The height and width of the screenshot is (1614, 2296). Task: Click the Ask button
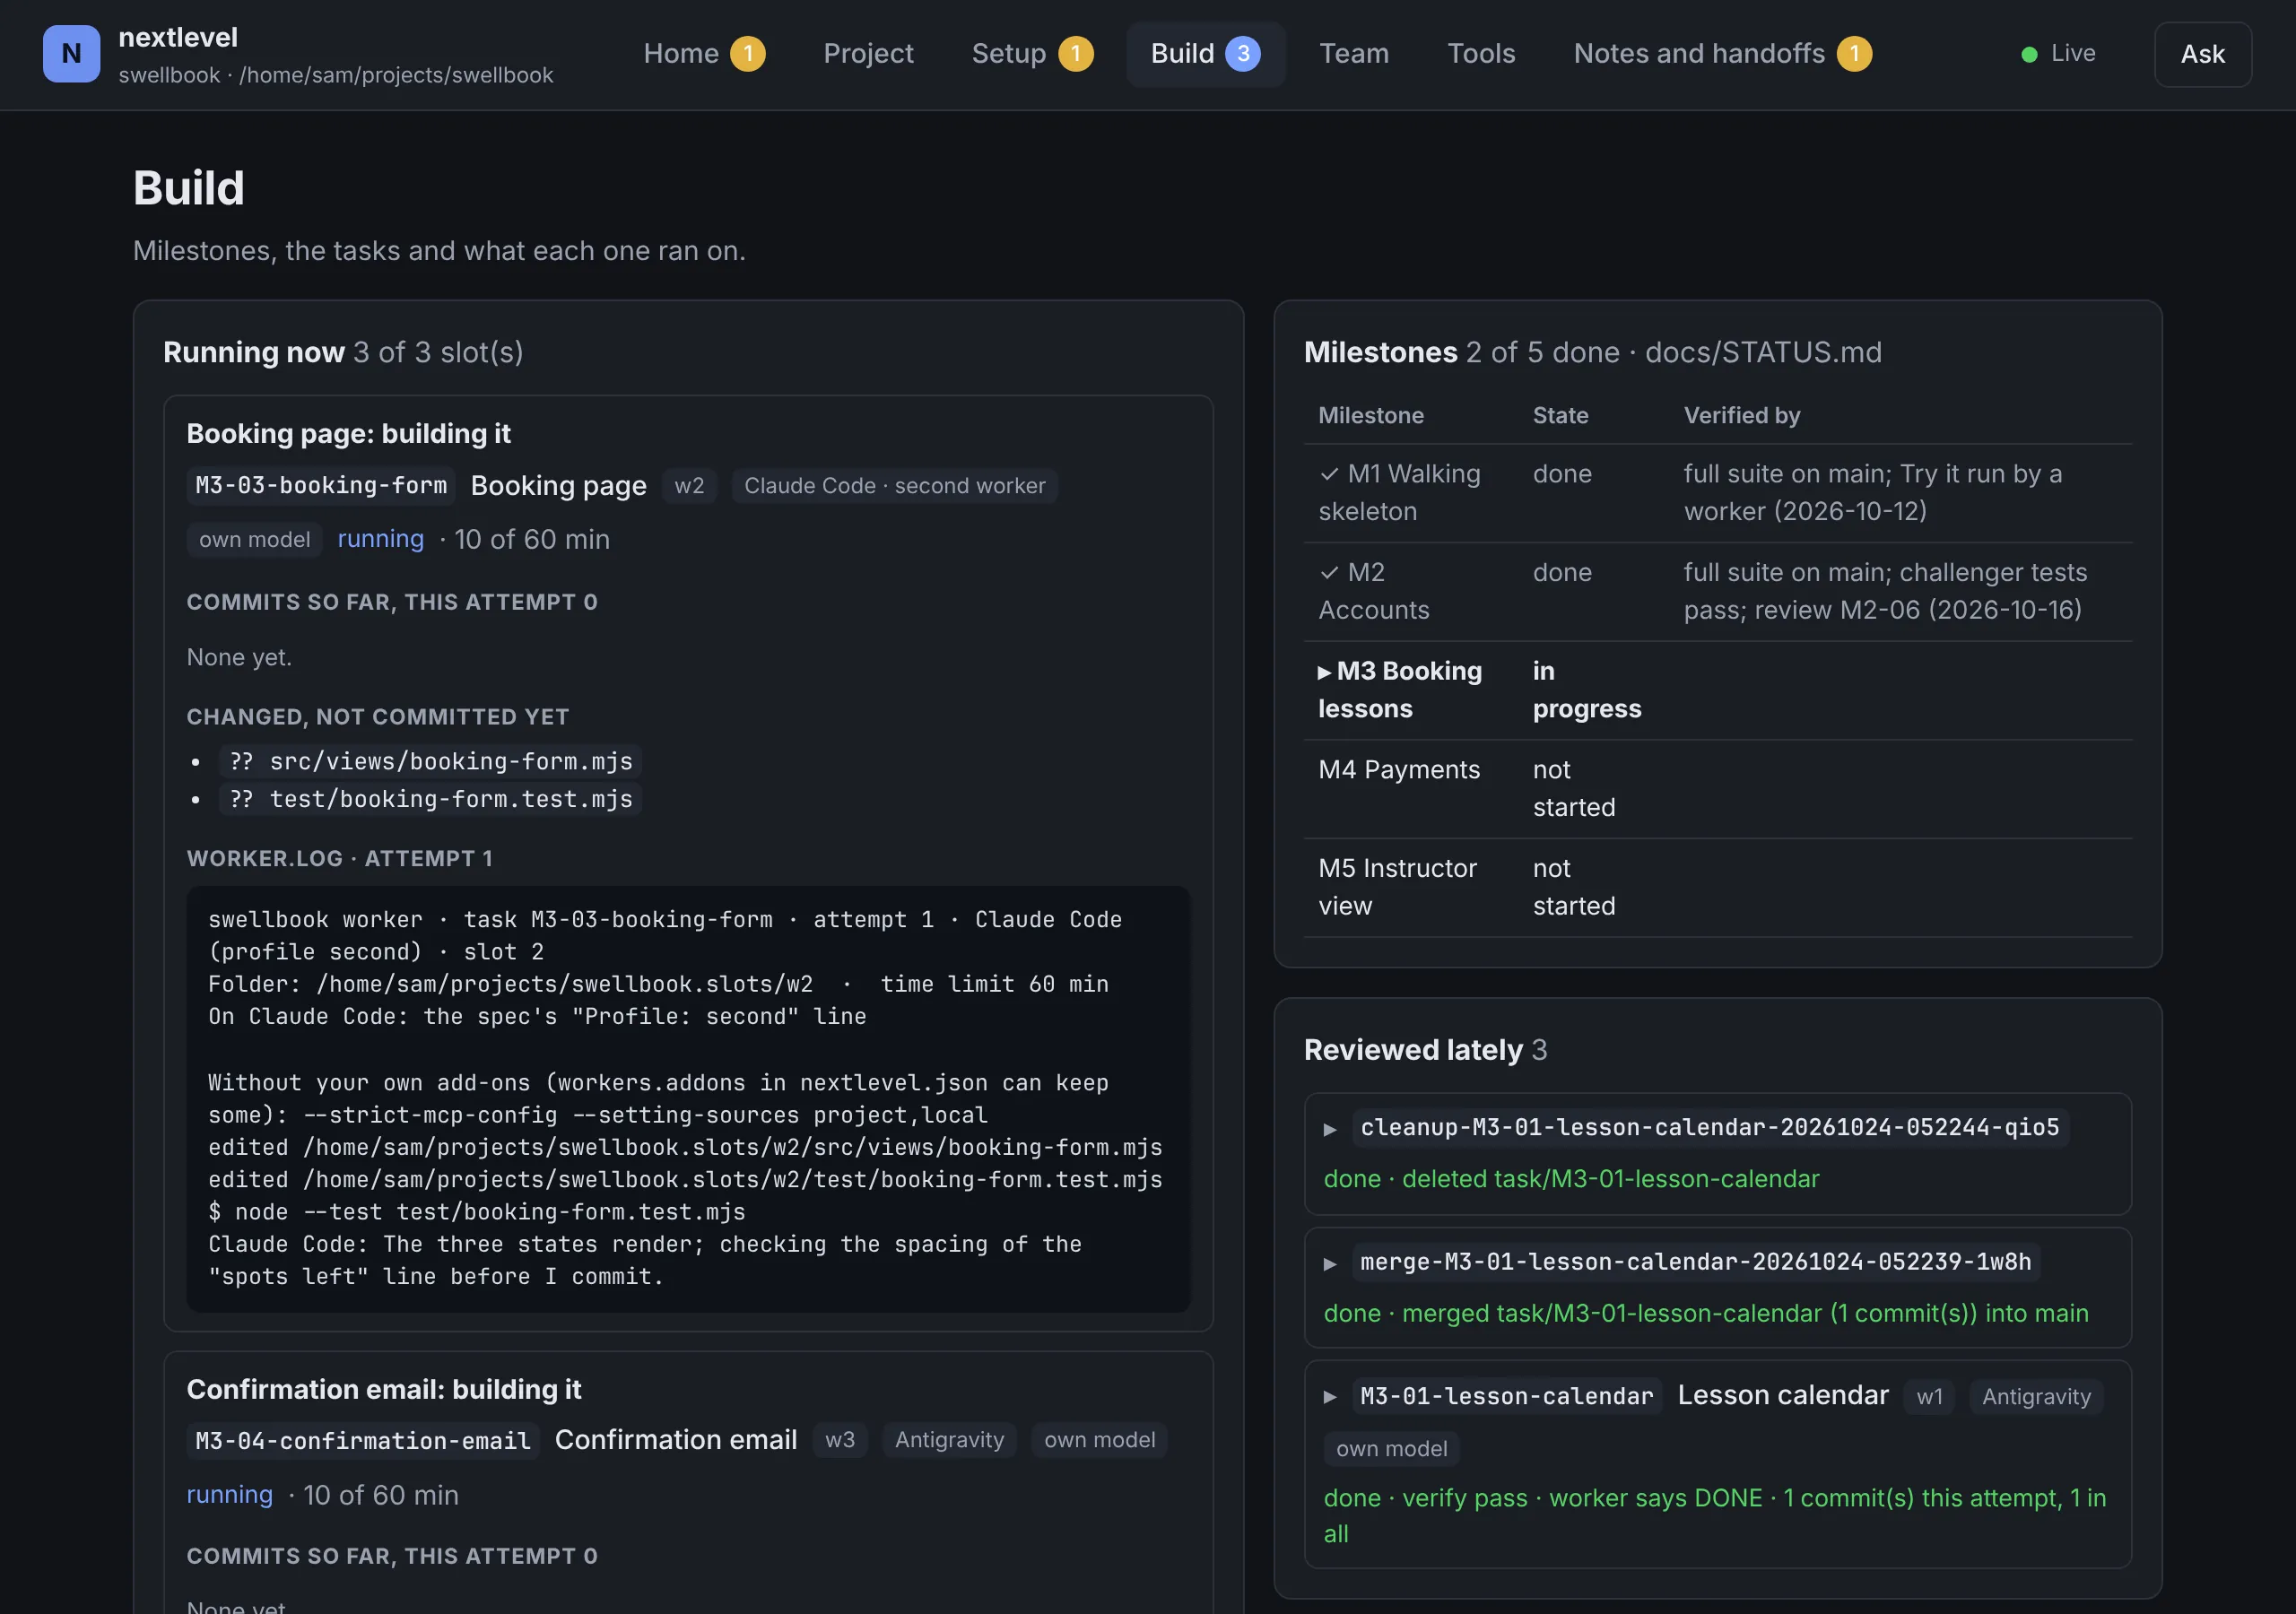click(x=2202, y=54)
